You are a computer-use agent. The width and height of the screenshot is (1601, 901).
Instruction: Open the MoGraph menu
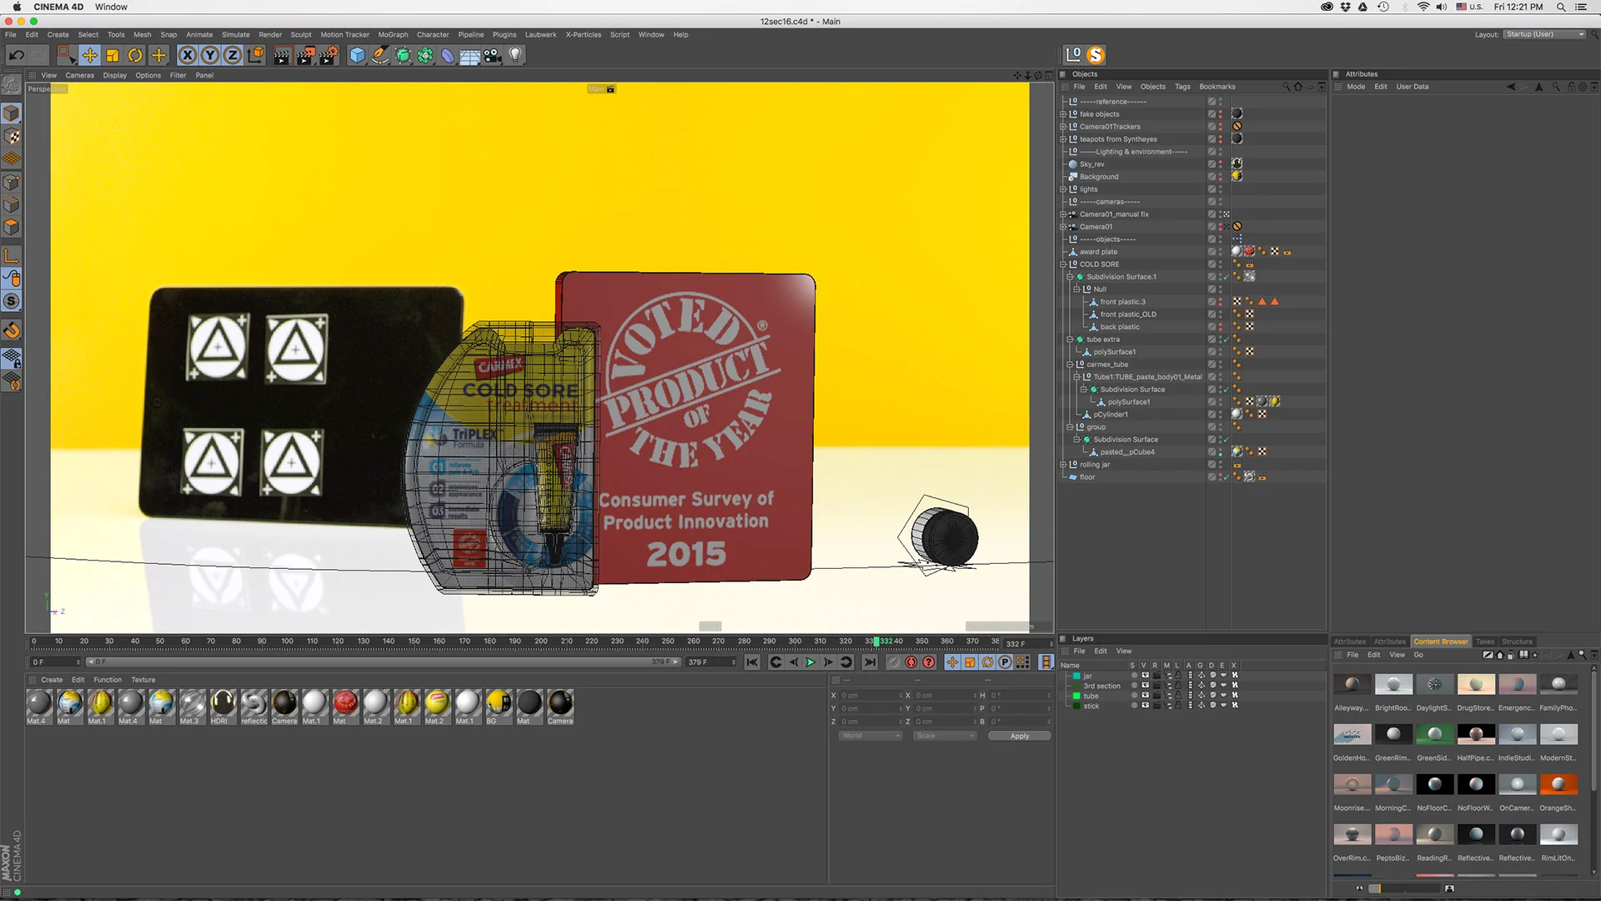pyautogui.click(x=393, y=35)
